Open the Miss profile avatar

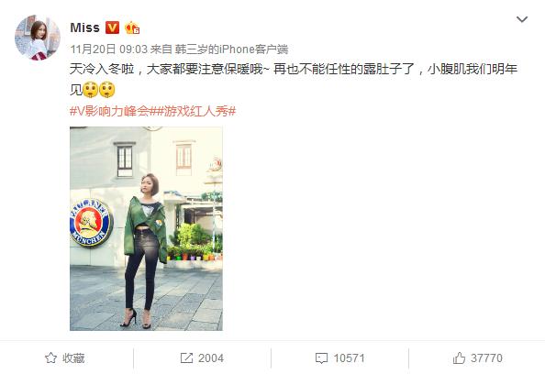tap(38, 38)
